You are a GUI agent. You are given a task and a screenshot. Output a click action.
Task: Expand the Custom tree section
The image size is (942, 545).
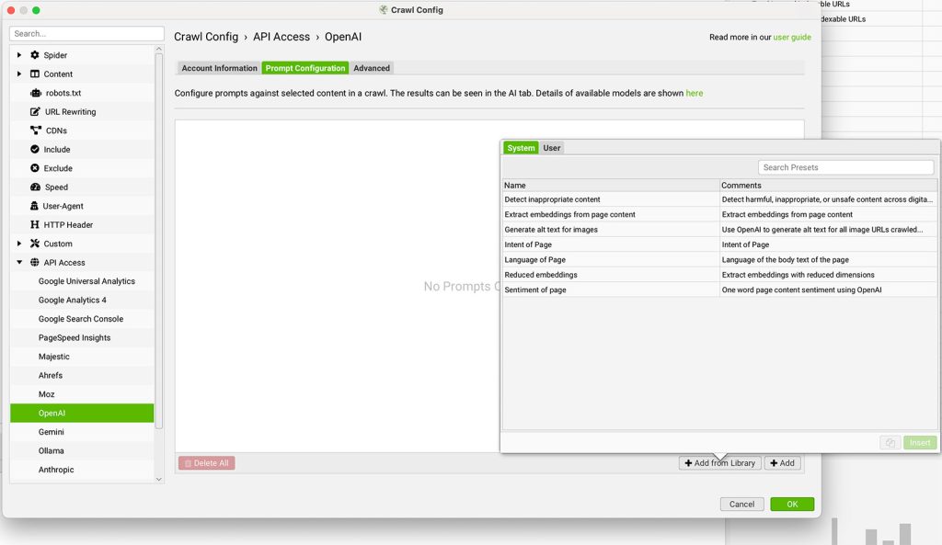(19, 243)
